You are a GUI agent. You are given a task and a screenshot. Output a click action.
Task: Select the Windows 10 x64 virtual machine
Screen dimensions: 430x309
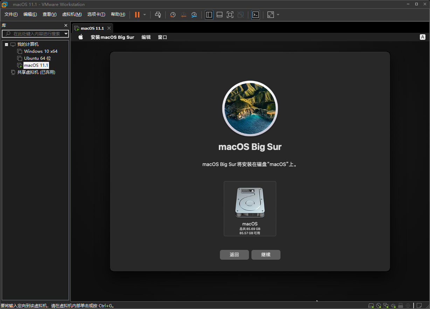click(41, 51)
